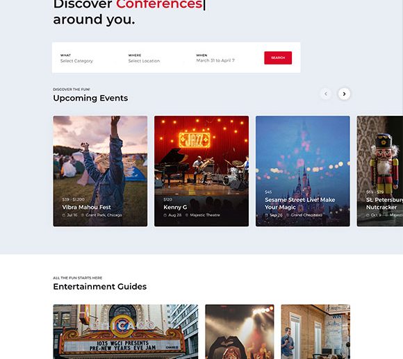Click the red Search button
Screen dimensions: 403x359
(278, 58)
